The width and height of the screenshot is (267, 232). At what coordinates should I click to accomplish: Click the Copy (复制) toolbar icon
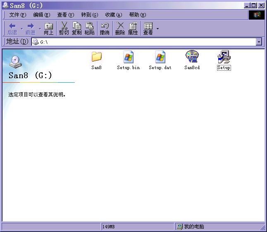(x=77, y=29)
